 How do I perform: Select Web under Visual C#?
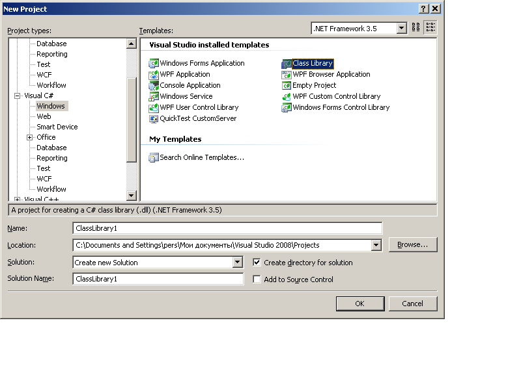coord(44,116)
